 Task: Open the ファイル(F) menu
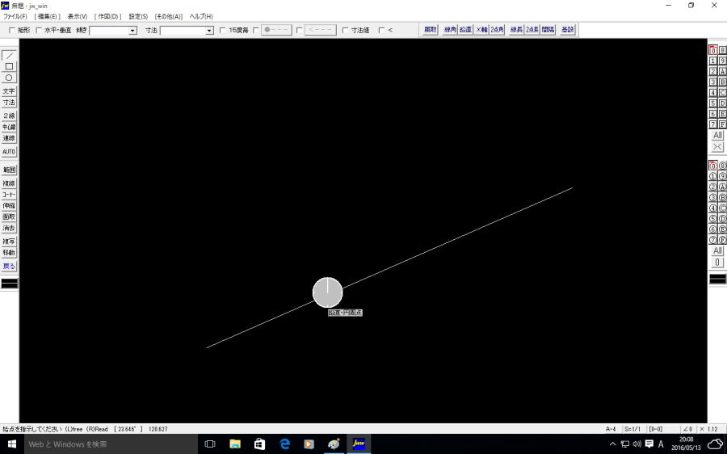15,16
